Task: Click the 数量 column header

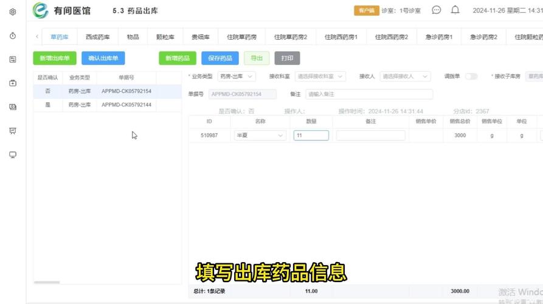Action: 311,121
